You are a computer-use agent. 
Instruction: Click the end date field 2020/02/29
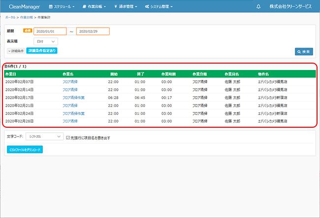tap(93, 31)
